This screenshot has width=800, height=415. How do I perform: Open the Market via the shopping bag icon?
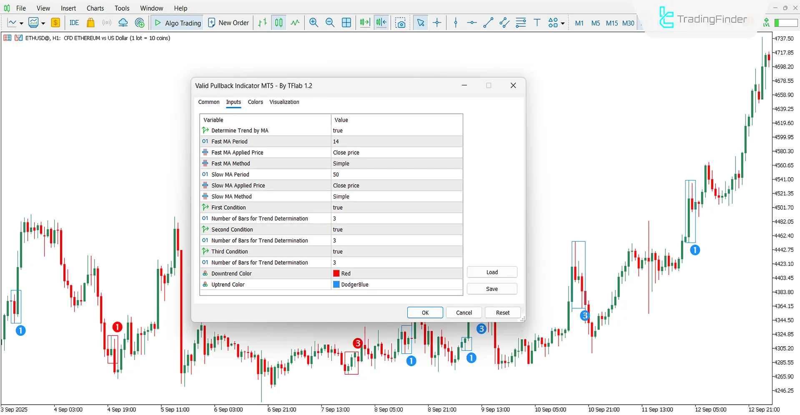90,22
